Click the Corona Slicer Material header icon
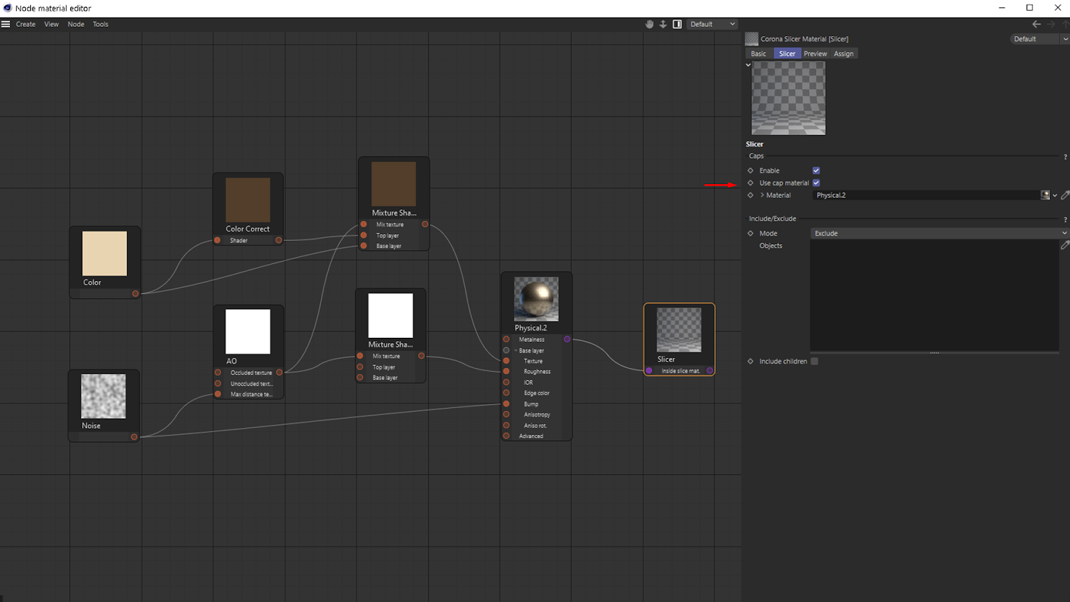Image resolution: width=1070 pixels, height=602 pixels. tap(752, 39)
